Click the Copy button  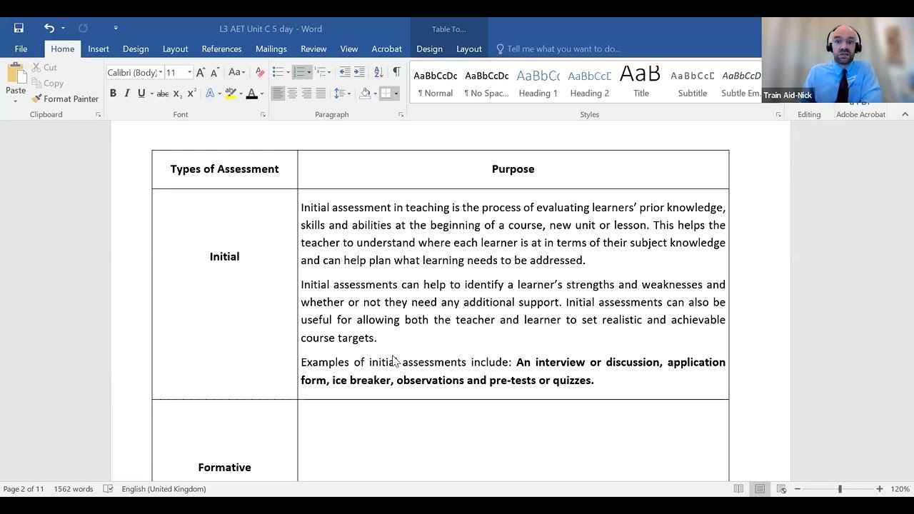point(47,83)
